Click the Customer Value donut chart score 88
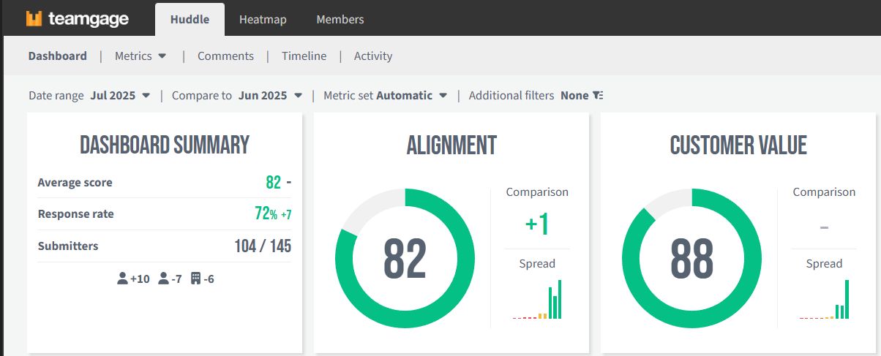Image resolution: width=881 pixels, height=356 pixels. (x=691, y=259)
